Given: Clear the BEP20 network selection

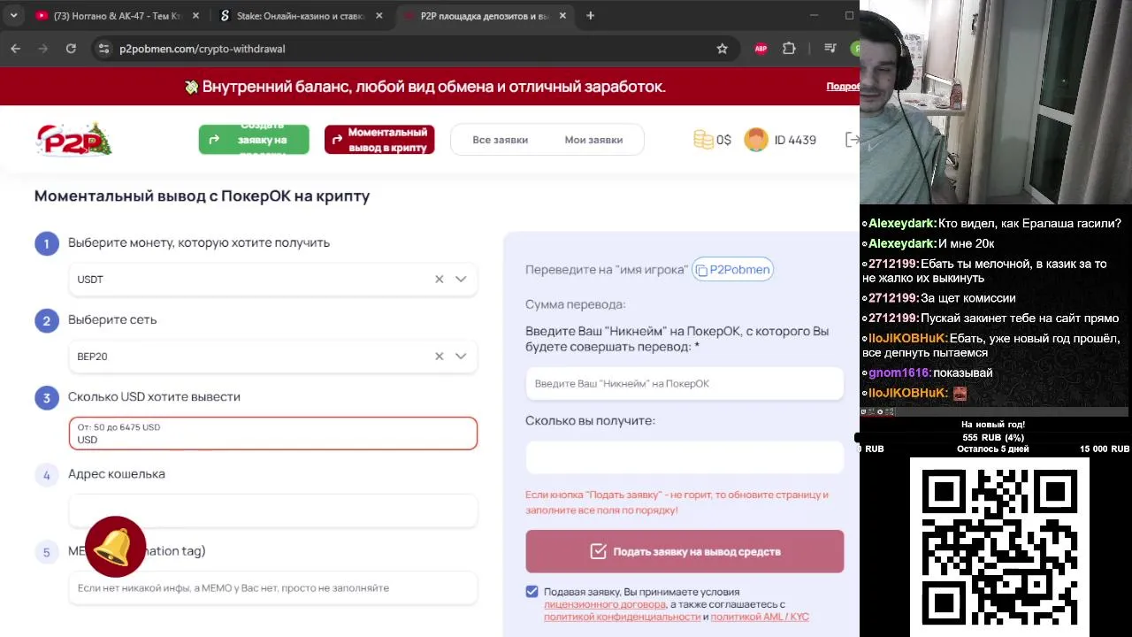Looking at the screenshot, I should pos(439,356).
